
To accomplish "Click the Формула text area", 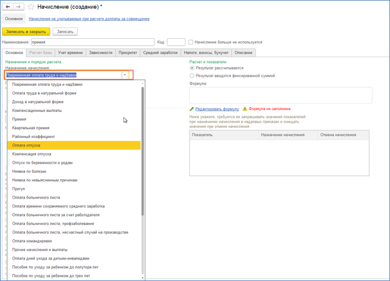I will click(x=281, y=95).
